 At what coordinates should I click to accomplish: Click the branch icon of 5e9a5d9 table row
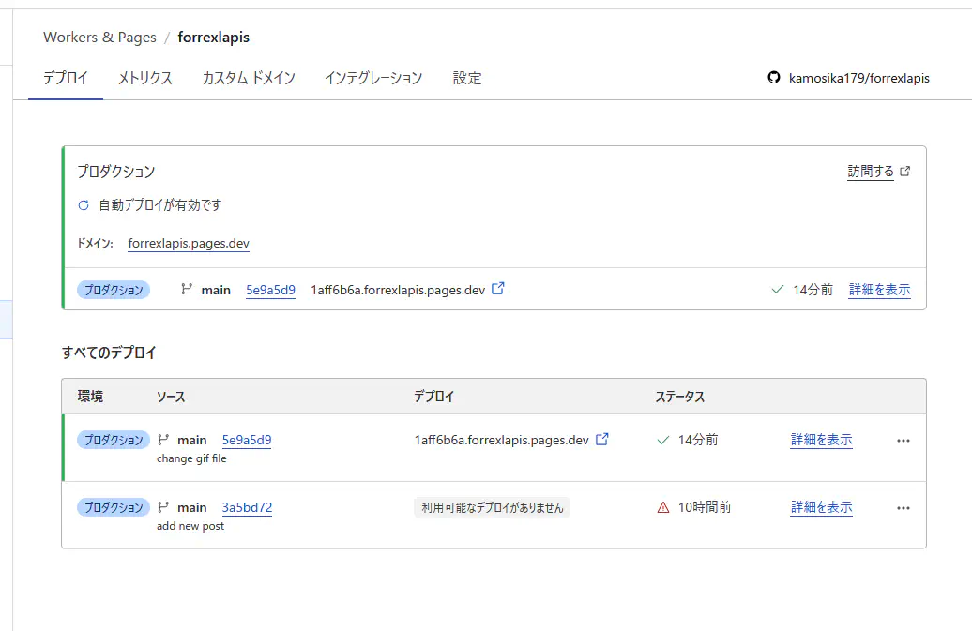pos(164,440)
